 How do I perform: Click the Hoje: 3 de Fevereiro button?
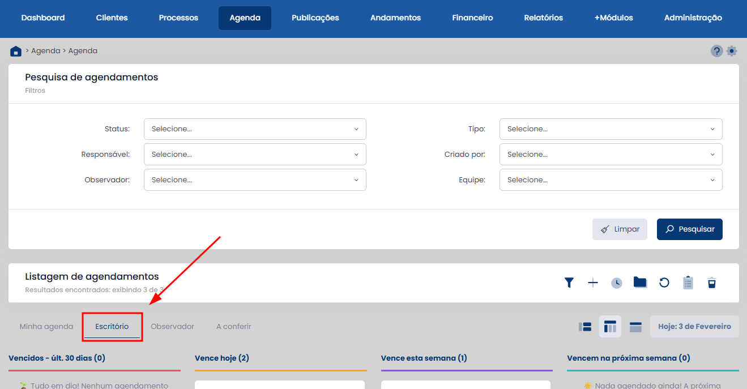(694, 327)
